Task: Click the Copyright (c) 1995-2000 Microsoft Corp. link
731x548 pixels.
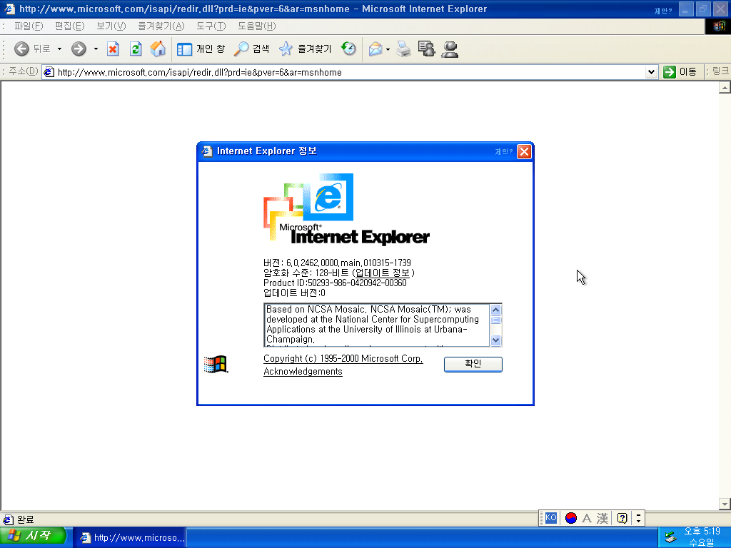Action: click(343, 359)
